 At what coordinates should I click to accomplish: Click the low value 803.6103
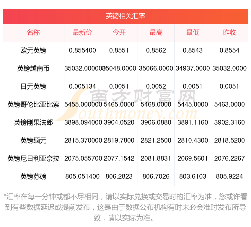[193, 177]
